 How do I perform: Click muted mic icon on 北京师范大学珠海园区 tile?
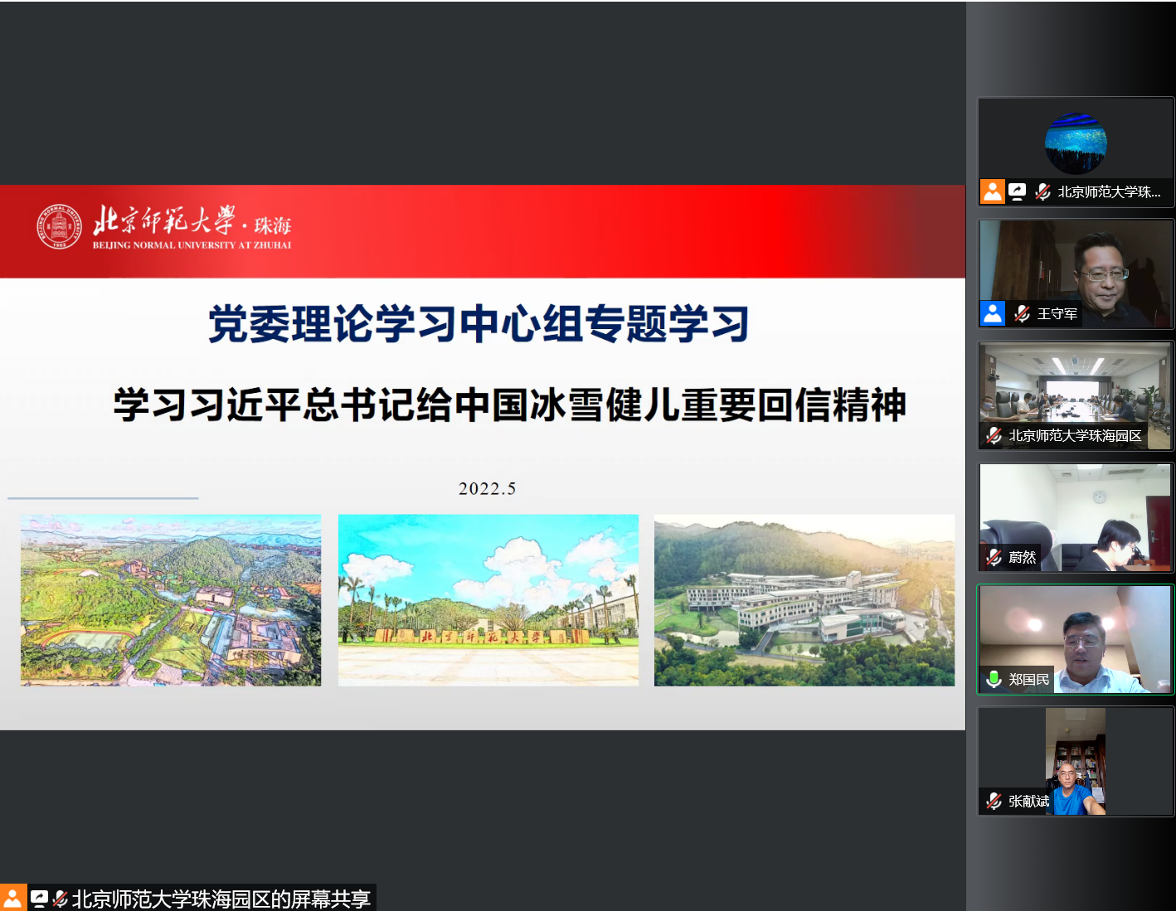coord(994,436)
